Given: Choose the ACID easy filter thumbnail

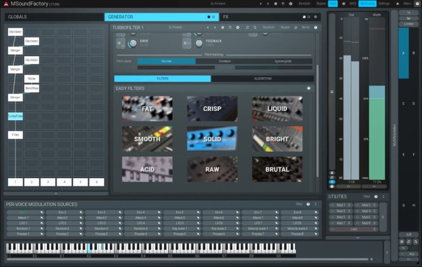Looking at the screenshot, I should (147, 169).
